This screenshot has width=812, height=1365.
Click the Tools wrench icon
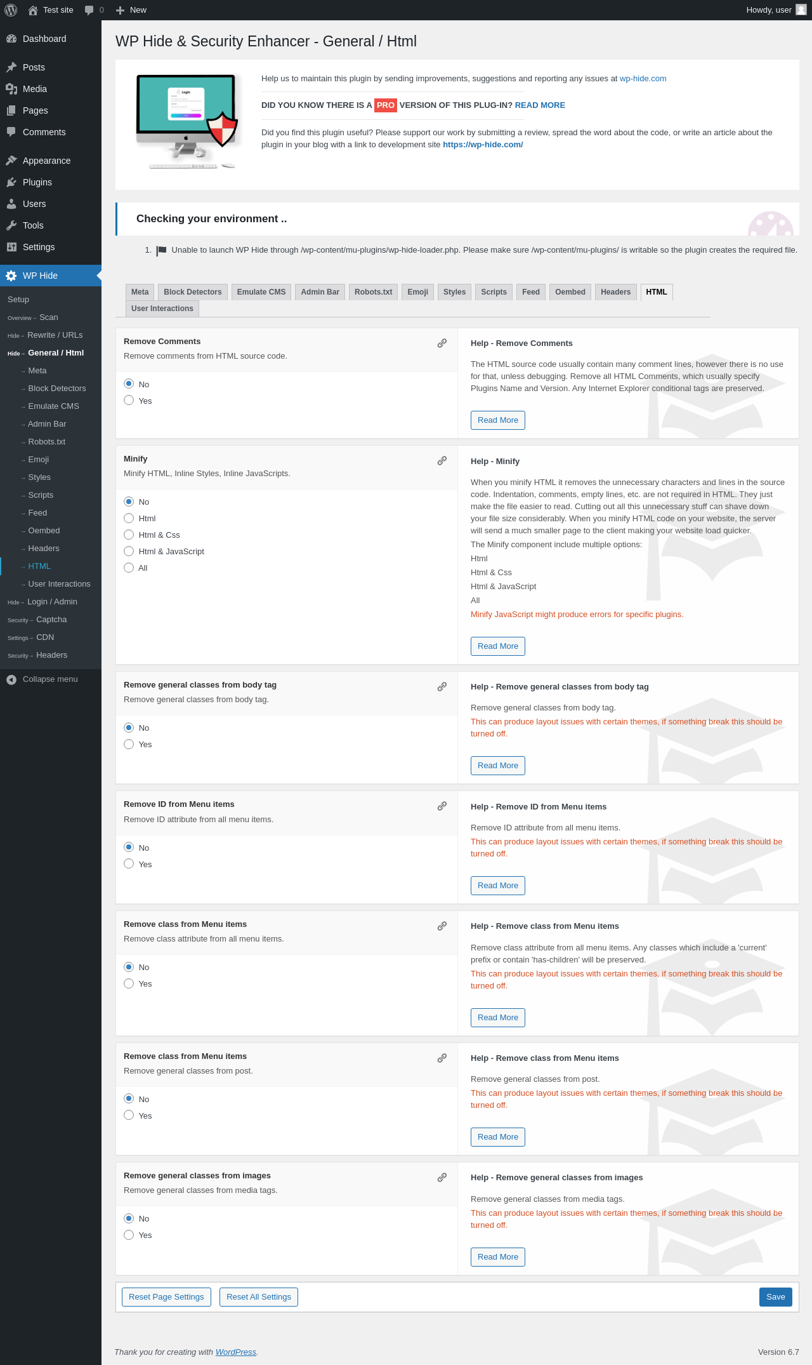(11, 225)
